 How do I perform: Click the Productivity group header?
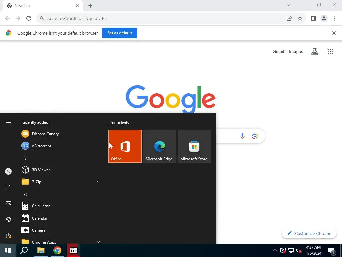(119, 123)
